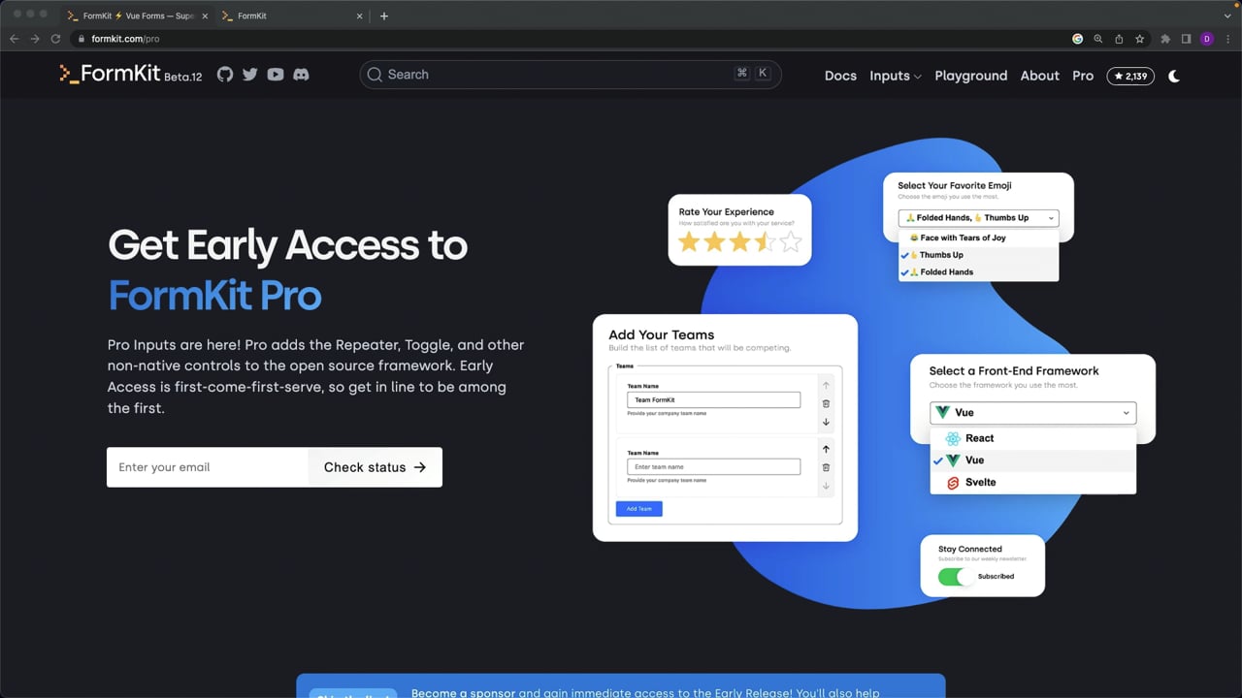Click the Check status button
Screen dimensions: 1242x698
(x=376, y=467)
